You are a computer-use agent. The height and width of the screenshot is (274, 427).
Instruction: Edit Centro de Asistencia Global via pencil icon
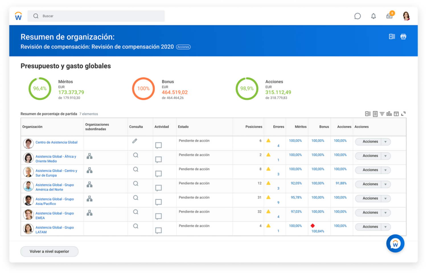coord(135,141)
